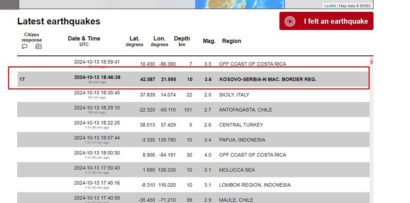Open the Leaflet attribution link

(330, 6)
